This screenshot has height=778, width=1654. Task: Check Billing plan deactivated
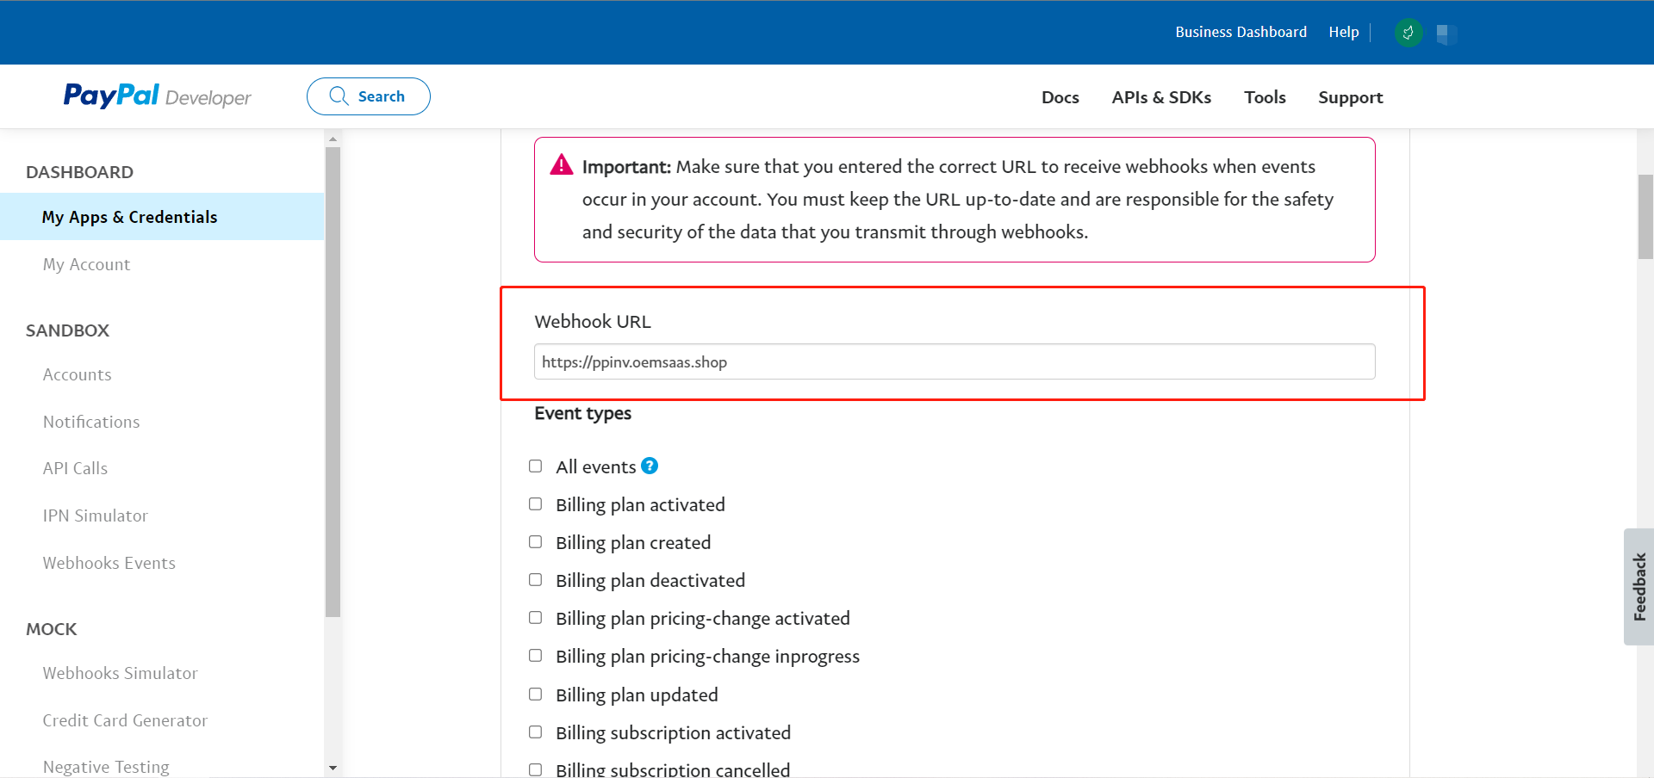(x=535, y=579)
